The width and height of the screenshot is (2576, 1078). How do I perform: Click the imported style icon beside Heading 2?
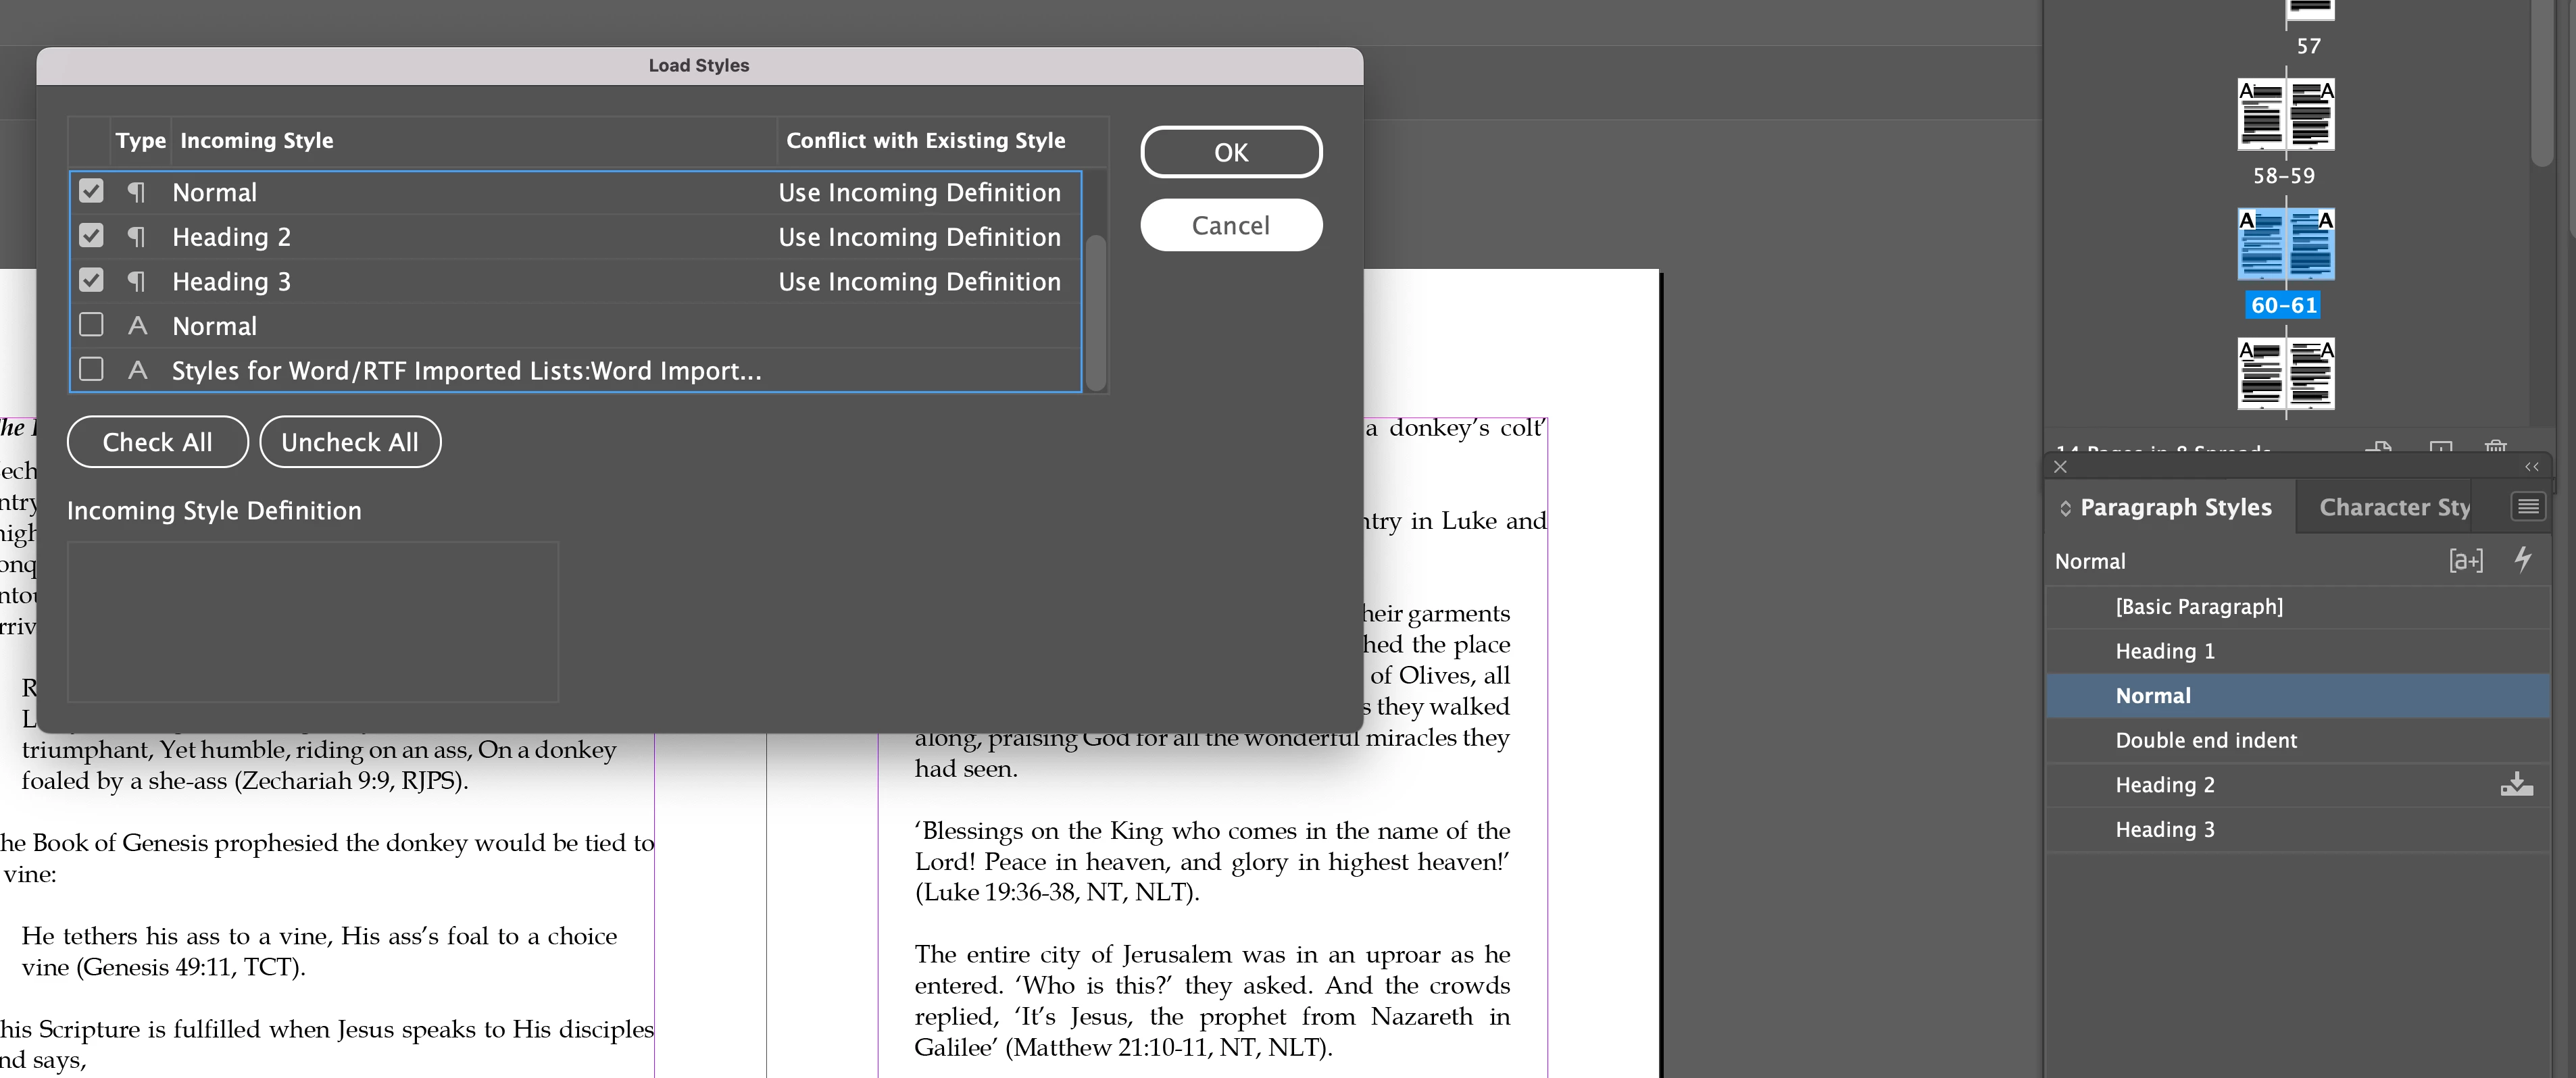[x=2516, y=786]
